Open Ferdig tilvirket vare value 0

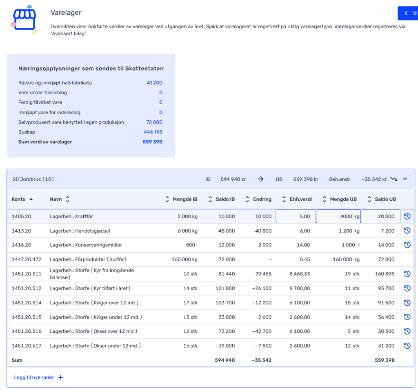(x=161, y=102)
